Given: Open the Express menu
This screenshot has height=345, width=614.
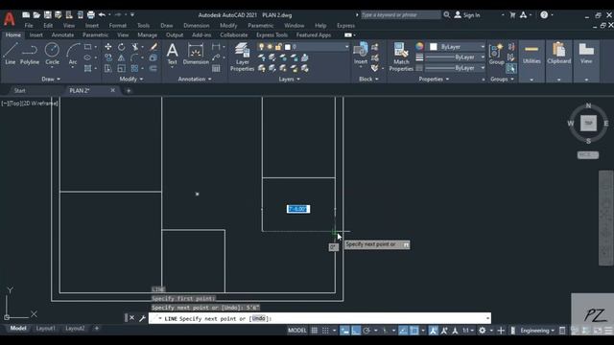Looking at the screenshot, I should 345,26.
